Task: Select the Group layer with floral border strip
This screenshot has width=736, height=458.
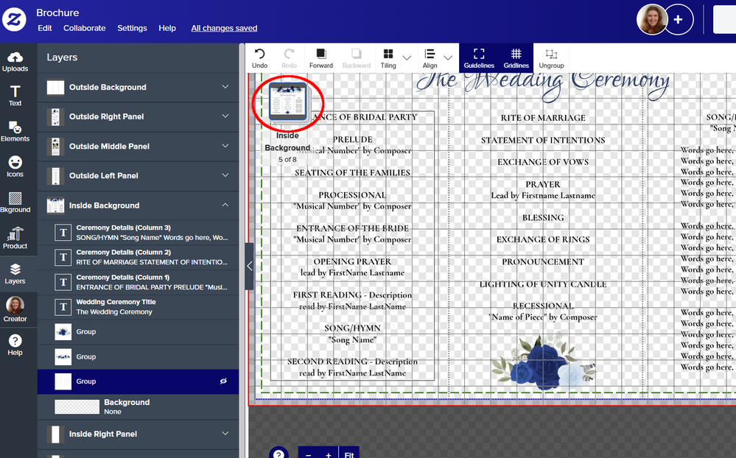Action: [138, 356]
